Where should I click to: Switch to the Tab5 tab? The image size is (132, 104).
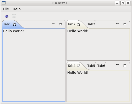click(x=91, y=66)
